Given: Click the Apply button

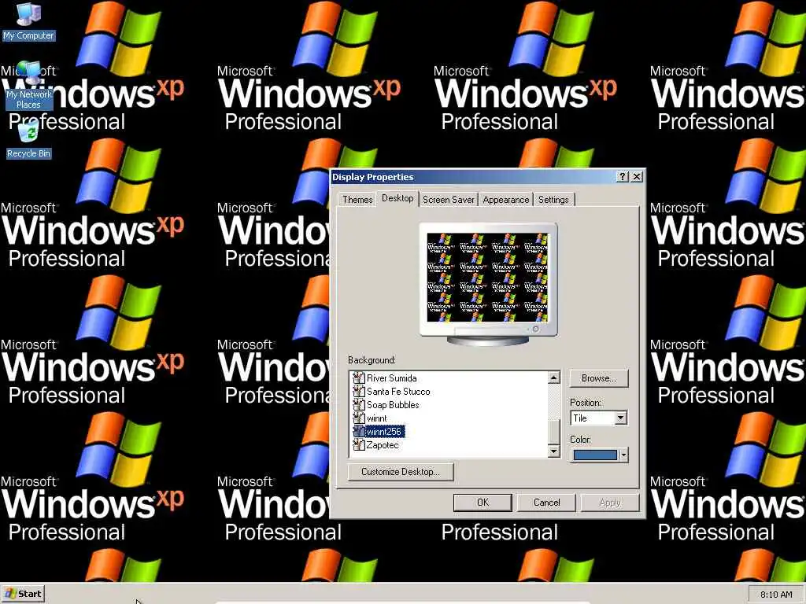Looking at the screenshot, I should pos(610,503).
